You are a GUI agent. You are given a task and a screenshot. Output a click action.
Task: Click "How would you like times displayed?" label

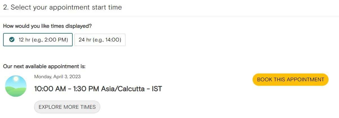tap(47, 26)
